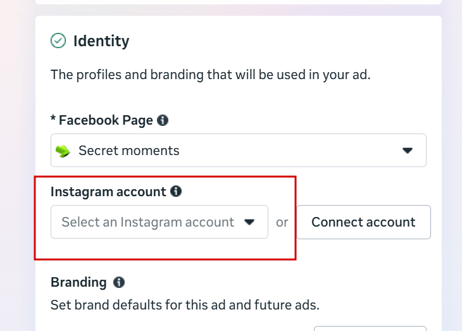Click the profiles and branding description text
The width and height of the screenshot is (462, 331).
pyautogui.click(x=210, y=75)
